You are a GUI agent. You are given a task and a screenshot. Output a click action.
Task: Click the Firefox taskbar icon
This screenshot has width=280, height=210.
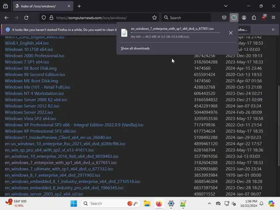(159, 203)
